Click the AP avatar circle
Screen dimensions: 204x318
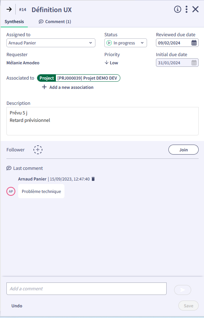point(11,191)
